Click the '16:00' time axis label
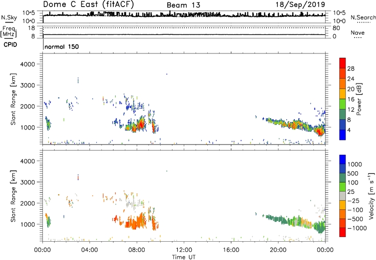Screen dimensions: 376x260 [x=231, y=250]
